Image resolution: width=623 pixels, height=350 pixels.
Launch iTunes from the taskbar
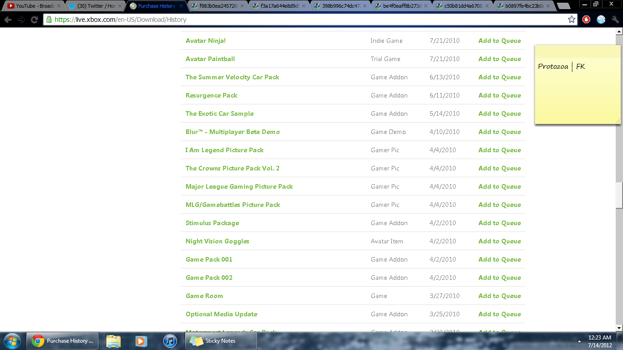169,341
